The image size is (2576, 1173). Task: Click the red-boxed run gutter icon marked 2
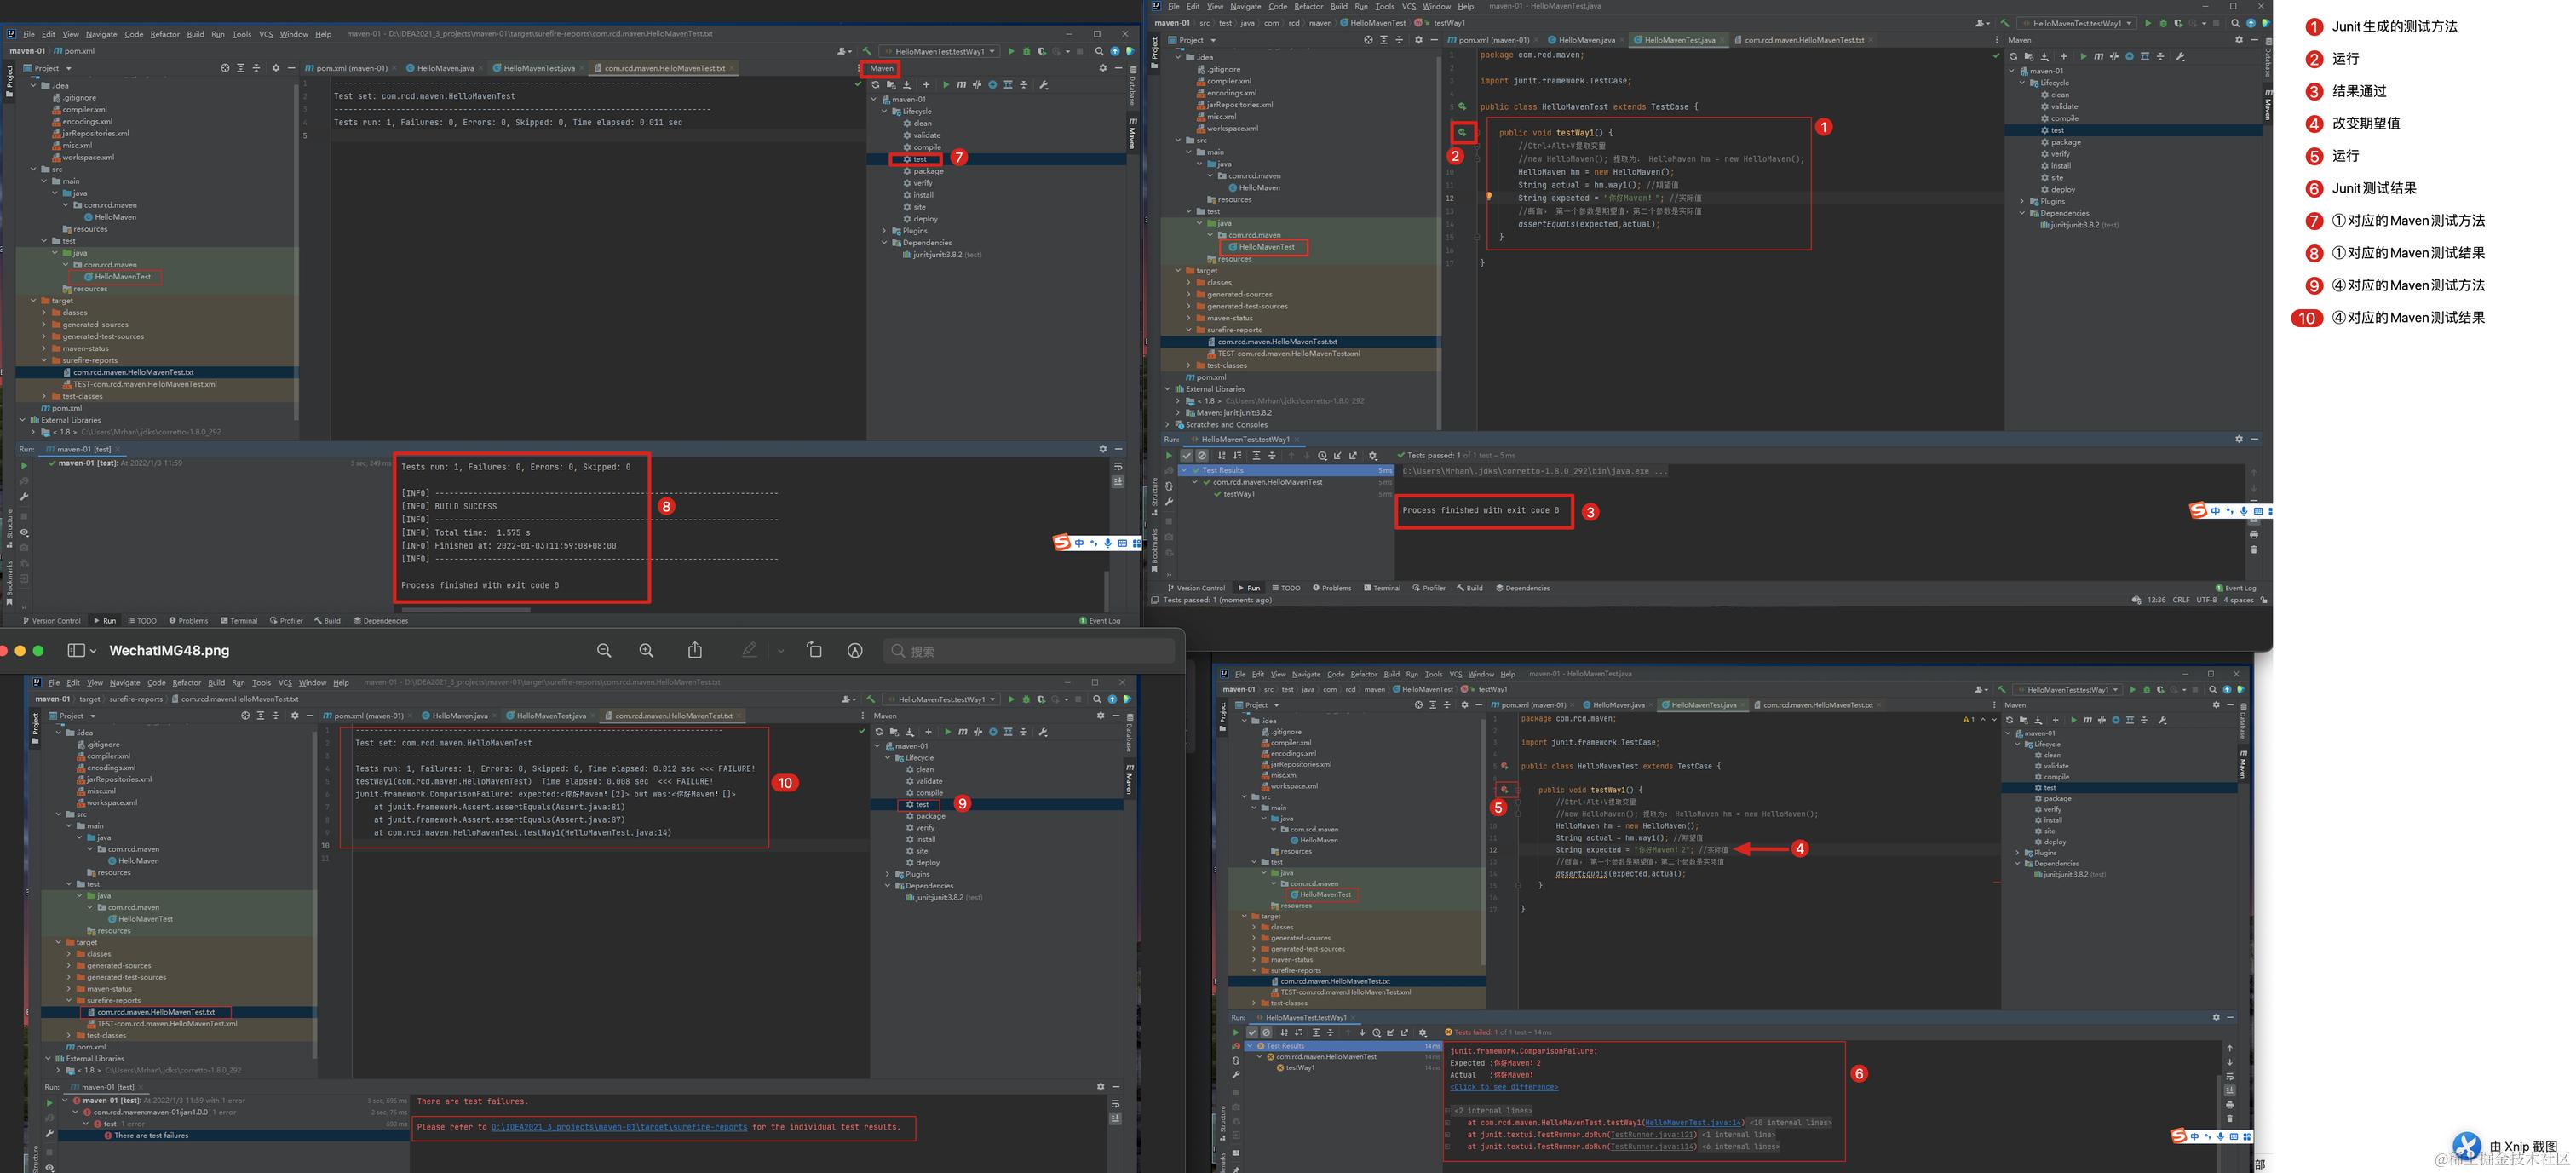[1462, 132]
